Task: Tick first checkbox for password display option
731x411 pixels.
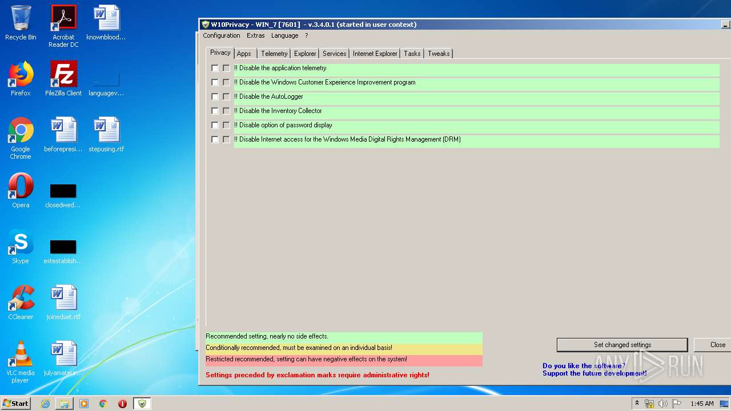Action: 215,125
